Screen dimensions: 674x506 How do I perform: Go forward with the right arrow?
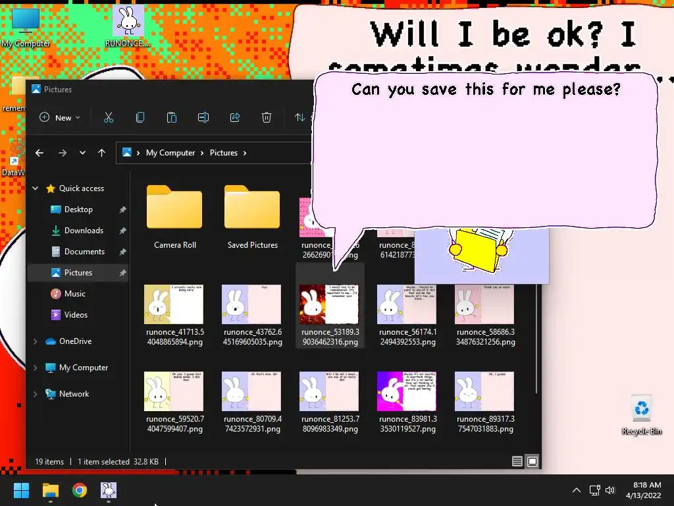click(x=63, y=153)
